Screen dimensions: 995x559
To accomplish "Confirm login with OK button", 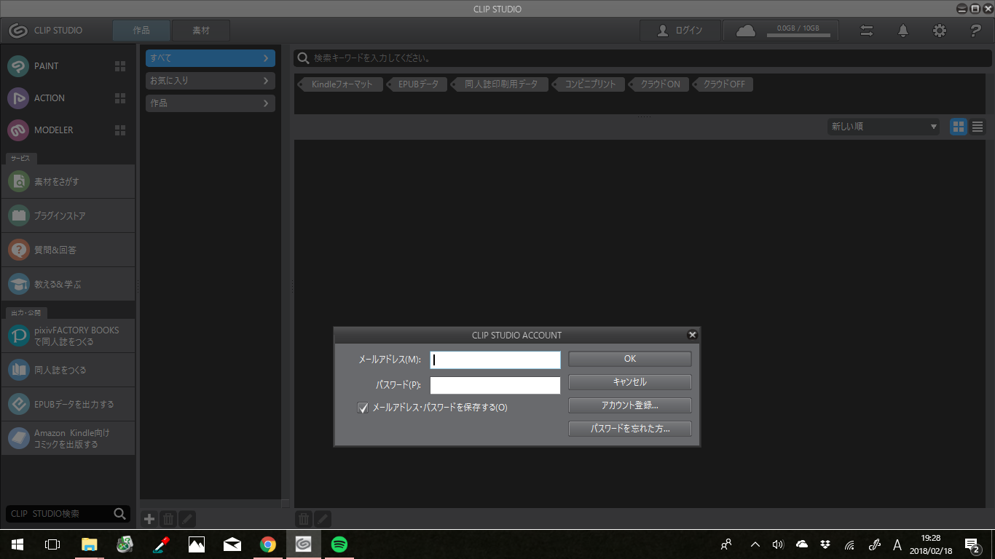I will (630, 359).
